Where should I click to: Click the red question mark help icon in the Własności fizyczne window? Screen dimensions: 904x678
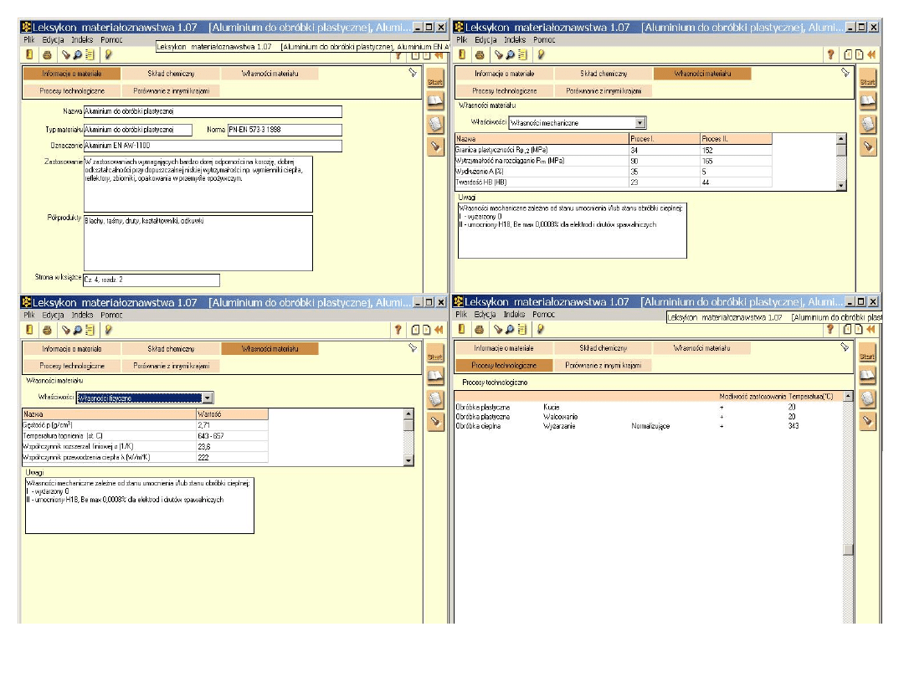pyautogui.click(x=398, y=330)
